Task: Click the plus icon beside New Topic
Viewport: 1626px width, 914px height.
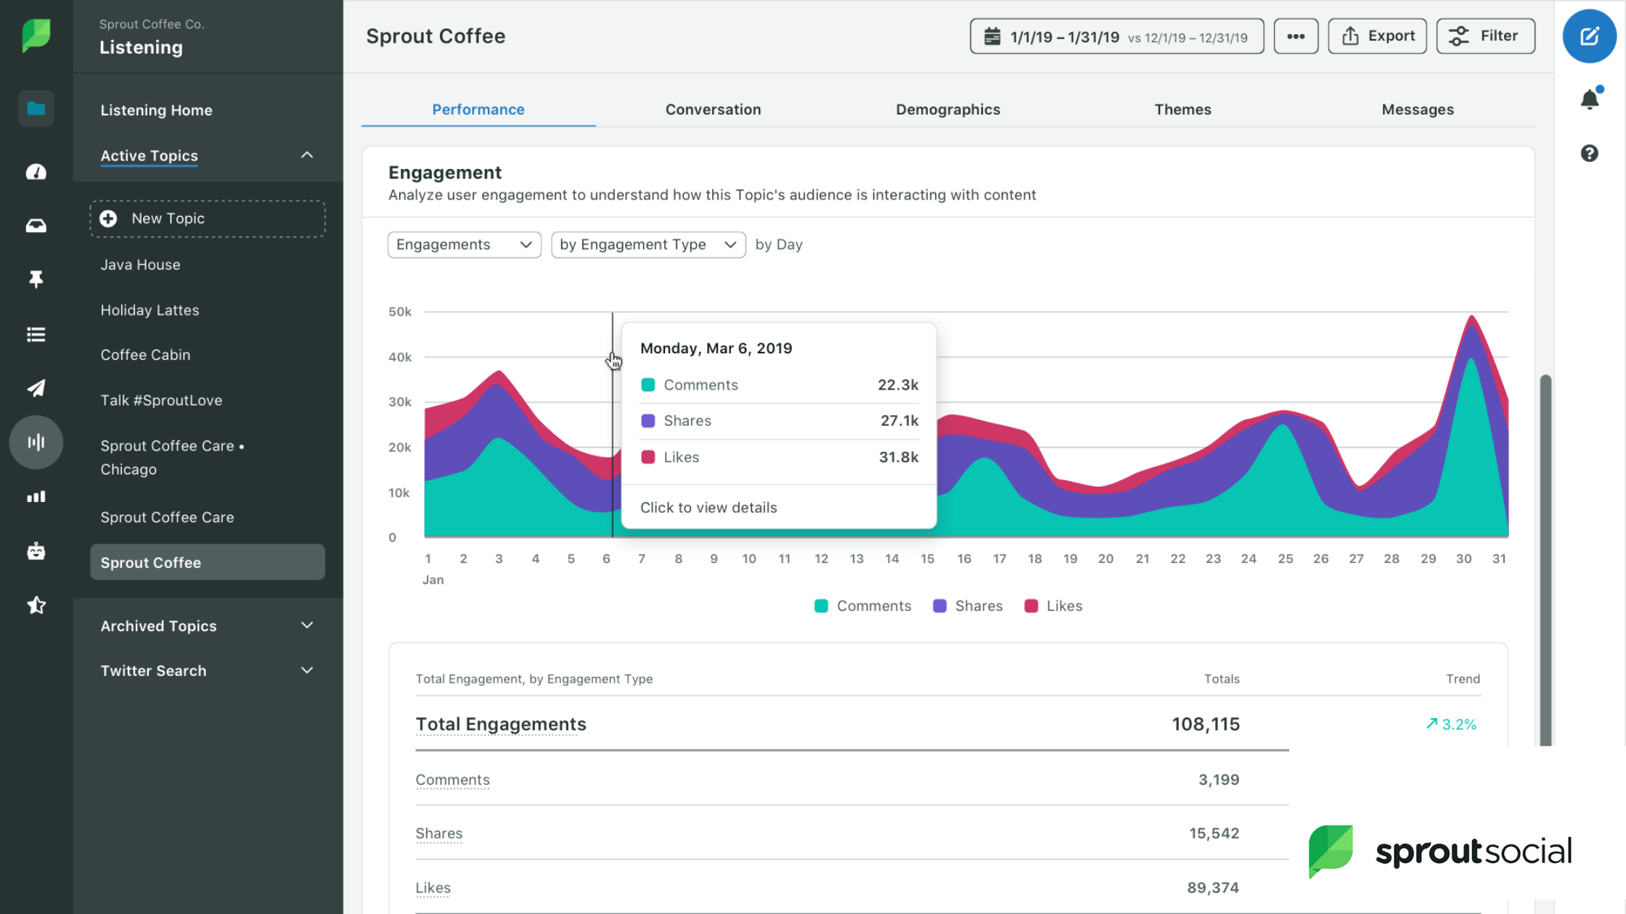Action: pyautogui.click(x=108, y=218)
